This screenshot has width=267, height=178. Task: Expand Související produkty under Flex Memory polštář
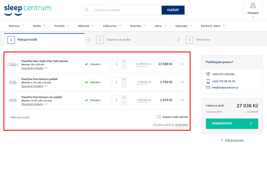click(x=34, y=86)
